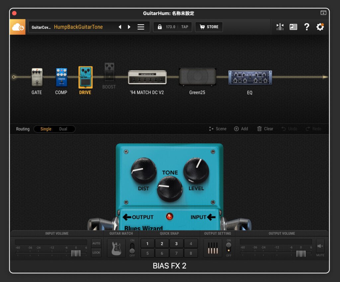Select Quick Snap 2
This screenshot has width=340, height=282.
coord(162,244)
